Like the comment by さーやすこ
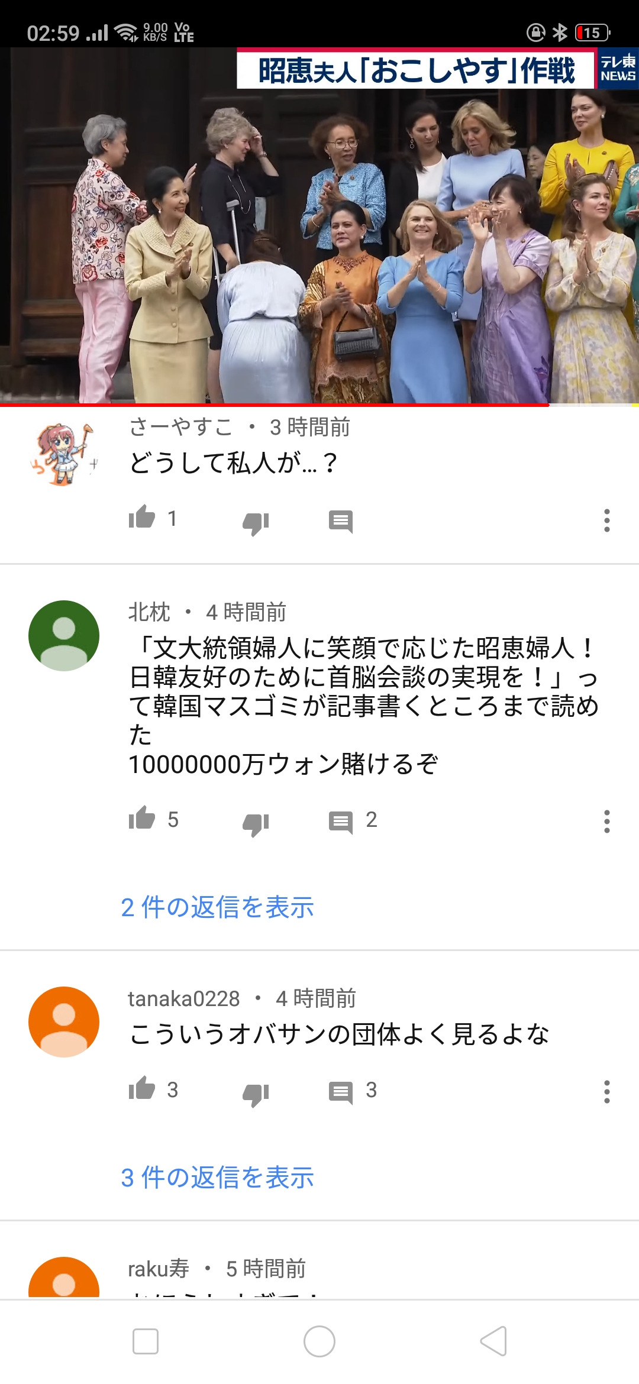The height and width of the screenshot is (1384, 639). 142,518
